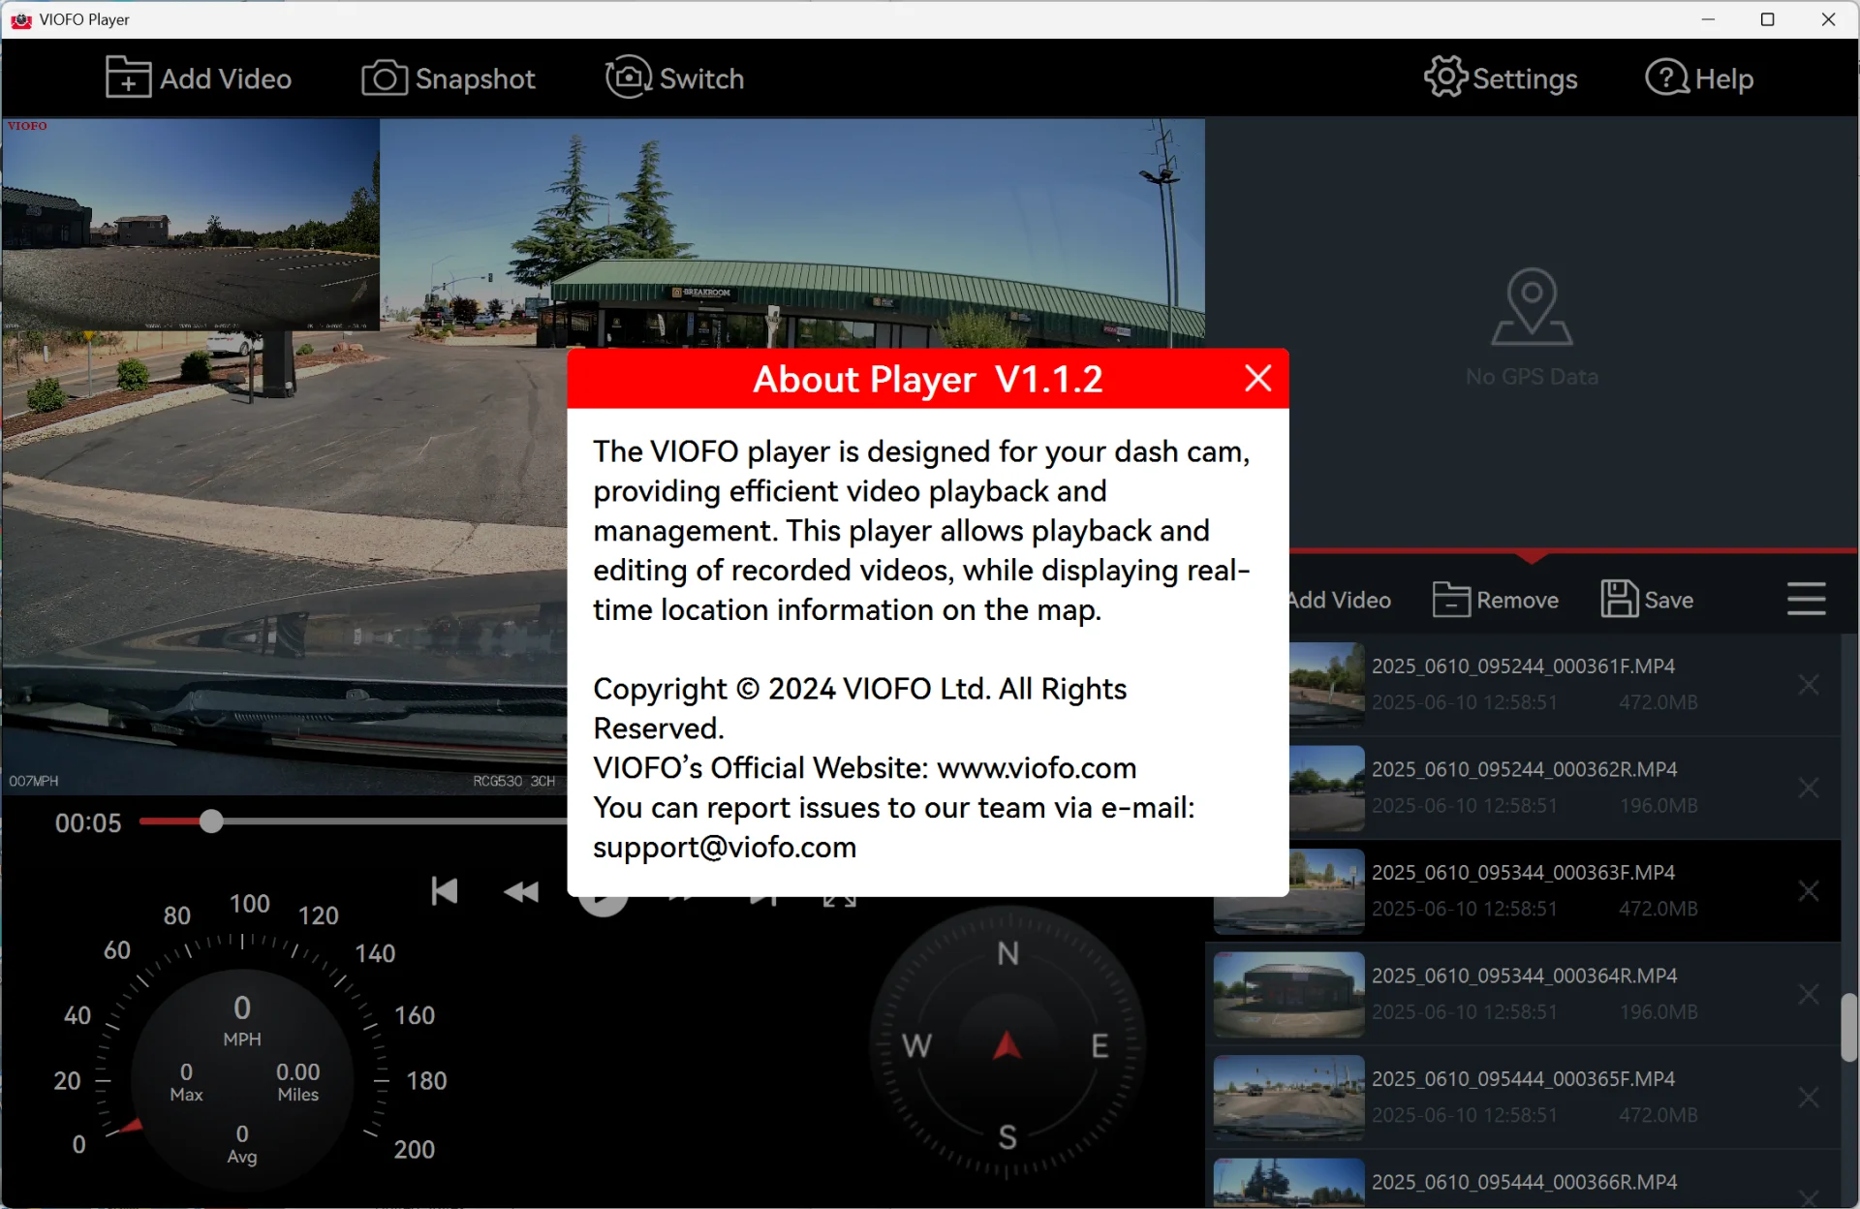Take a Snapshot of the video
Image resolution: width=1860 pixels, height=1209 pixels.
pyautogui.click(x=448, y=78)
